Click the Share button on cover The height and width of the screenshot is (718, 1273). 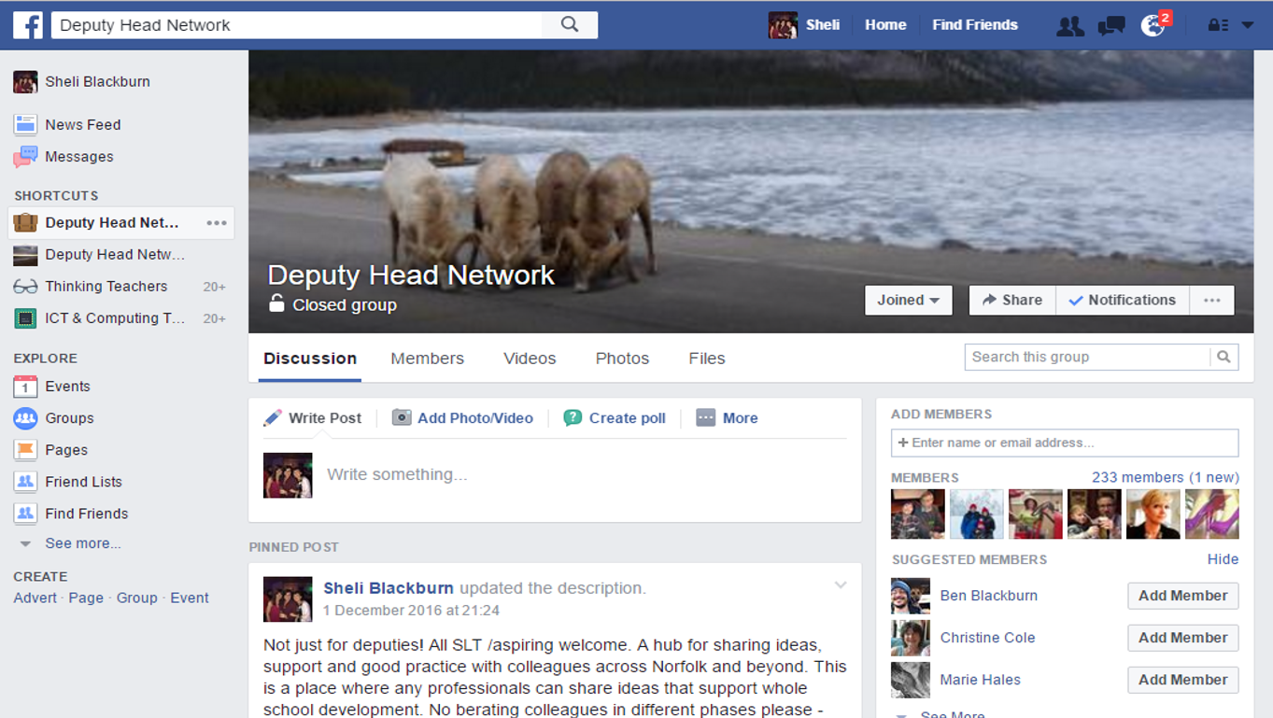1012,301
